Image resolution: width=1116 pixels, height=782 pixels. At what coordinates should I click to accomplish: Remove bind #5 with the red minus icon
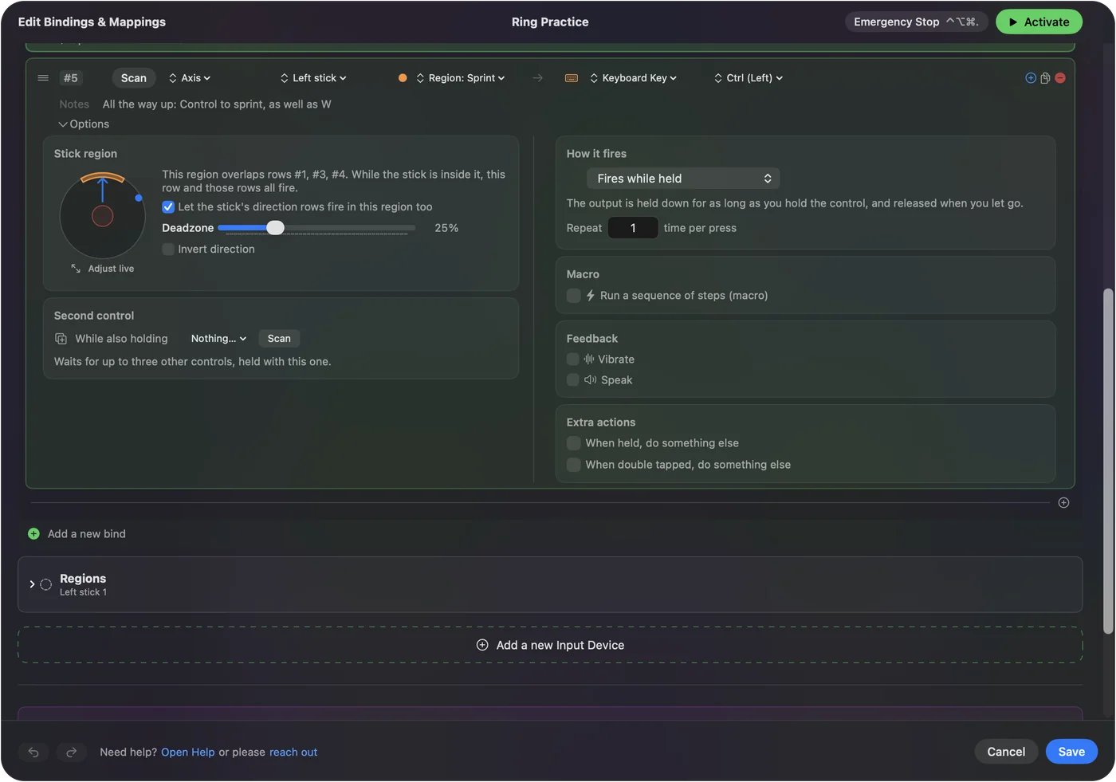point(1060,78)
